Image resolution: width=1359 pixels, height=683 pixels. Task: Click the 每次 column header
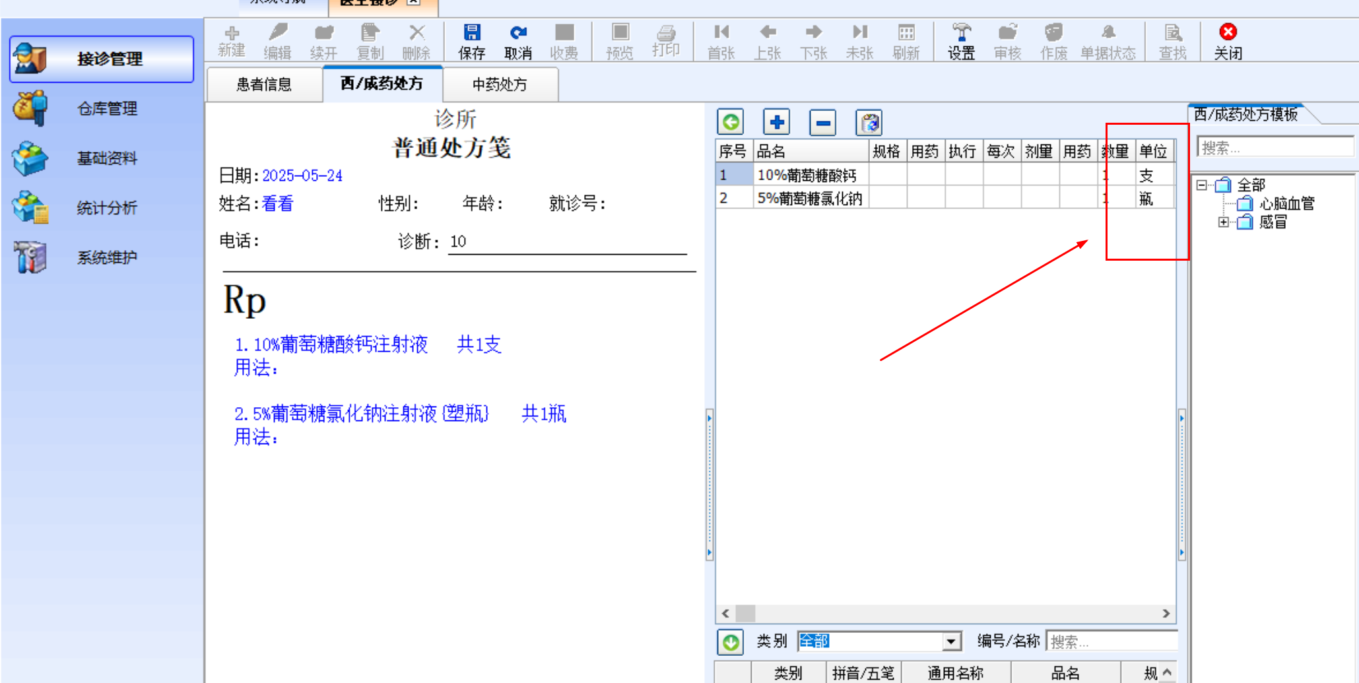pos(1001,152)
